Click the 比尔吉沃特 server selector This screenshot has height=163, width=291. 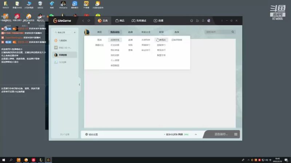tap(176, 134)
